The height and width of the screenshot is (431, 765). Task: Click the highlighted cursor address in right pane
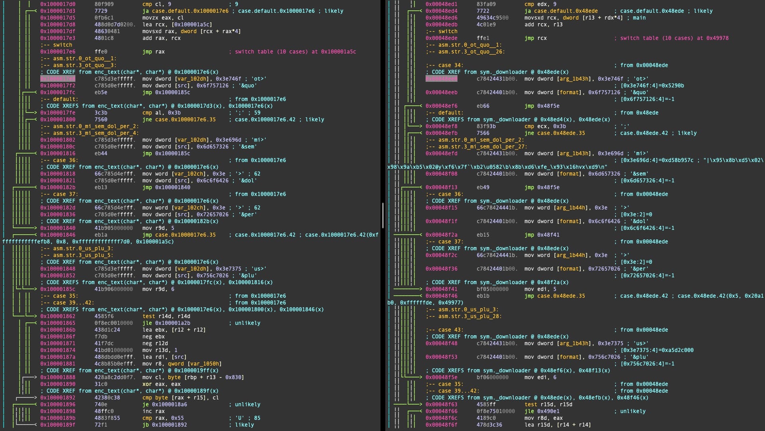click(x=441, y=79)
